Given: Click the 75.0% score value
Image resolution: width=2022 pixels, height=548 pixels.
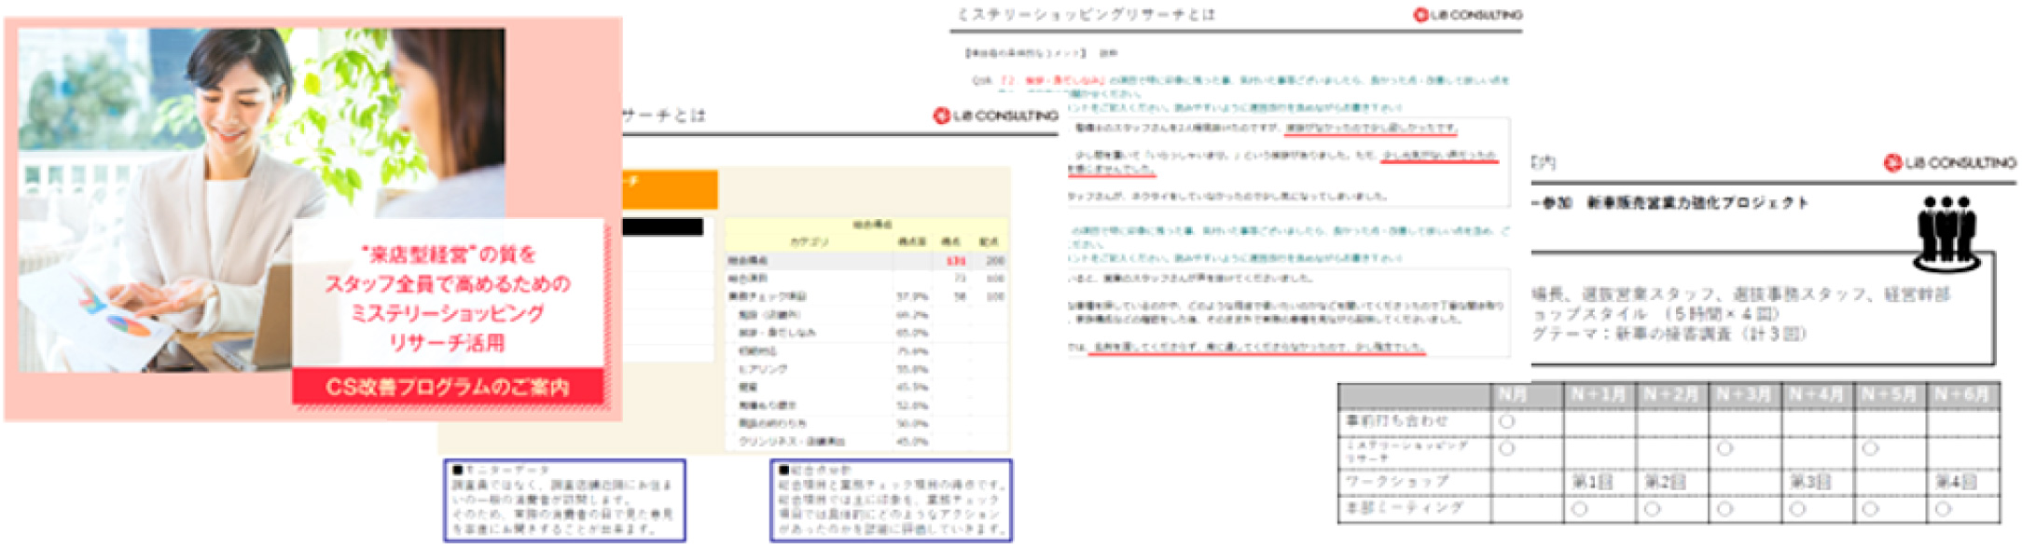Looking at the screenshot, I should (912, 351).
